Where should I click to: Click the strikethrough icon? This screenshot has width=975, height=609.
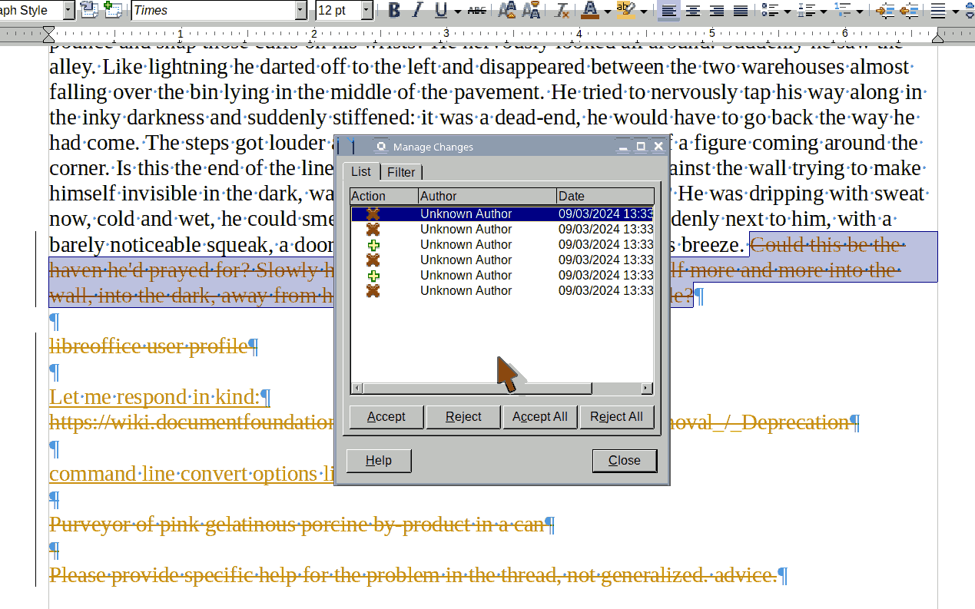(477, 10)
